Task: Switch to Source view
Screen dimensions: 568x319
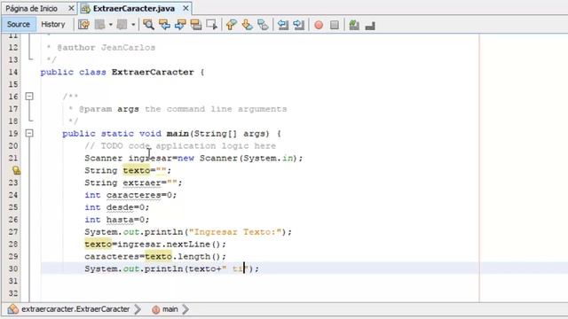Action: pyautogui.click(x=19, y=24)
